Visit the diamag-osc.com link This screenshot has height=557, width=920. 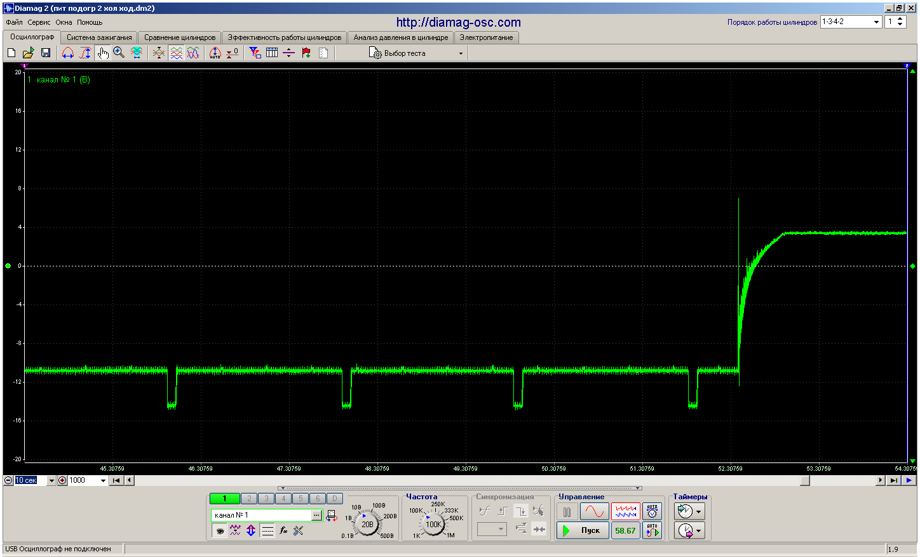pyautogui.click(x=459, y=22)
